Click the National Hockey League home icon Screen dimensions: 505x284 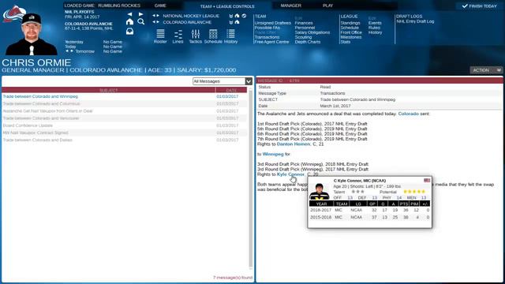coord(237,16)
